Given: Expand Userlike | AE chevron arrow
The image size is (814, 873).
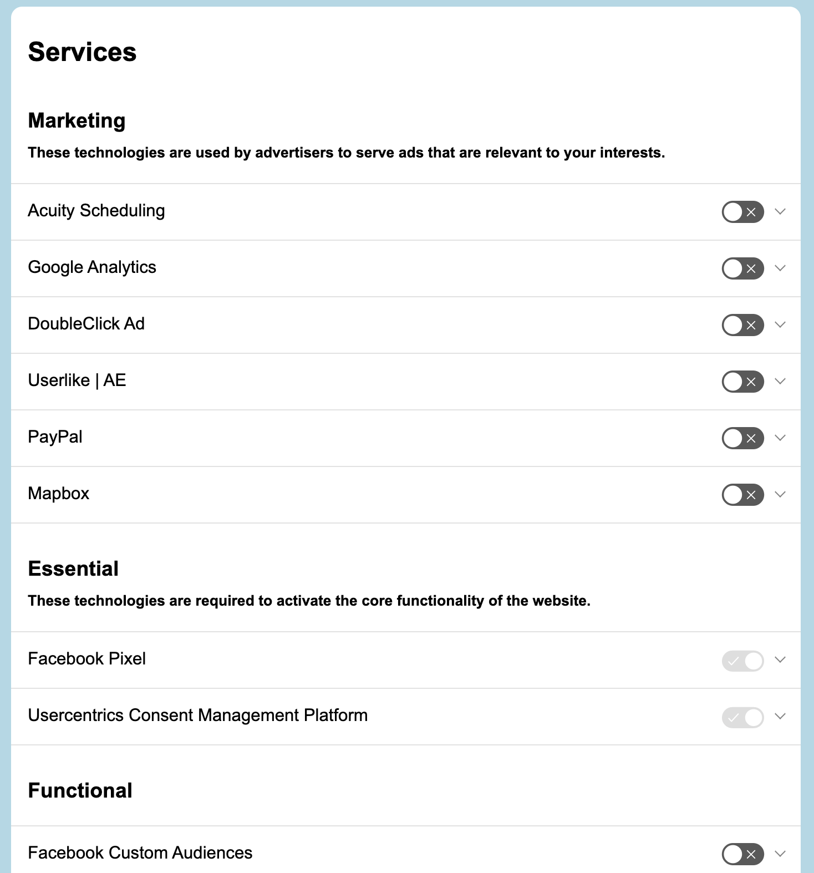Looking at the screenshot, I should click(x=780, y=382).
